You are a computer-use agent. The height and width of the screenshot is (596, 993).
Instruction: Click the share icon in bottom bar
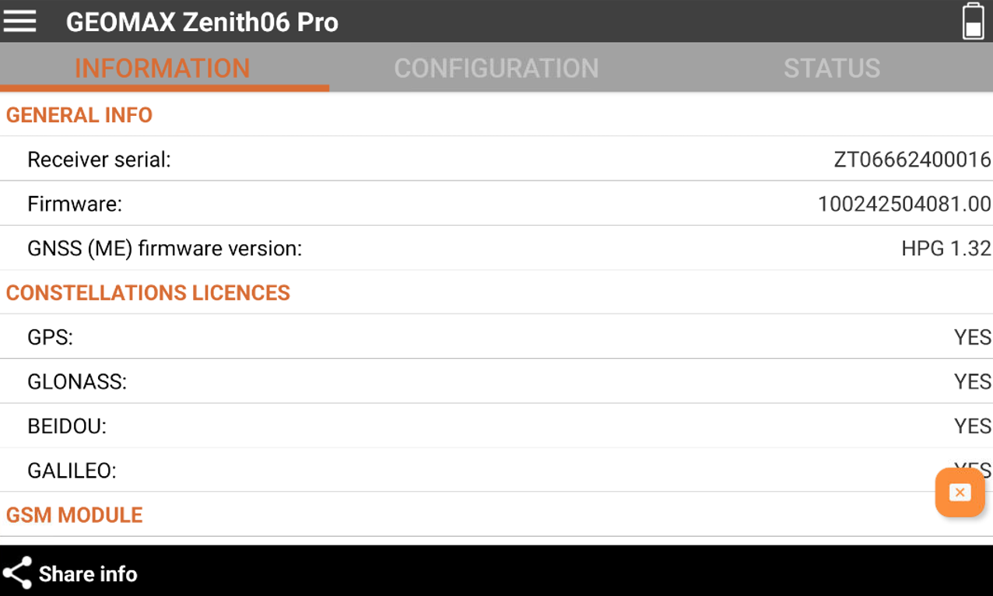17,573
